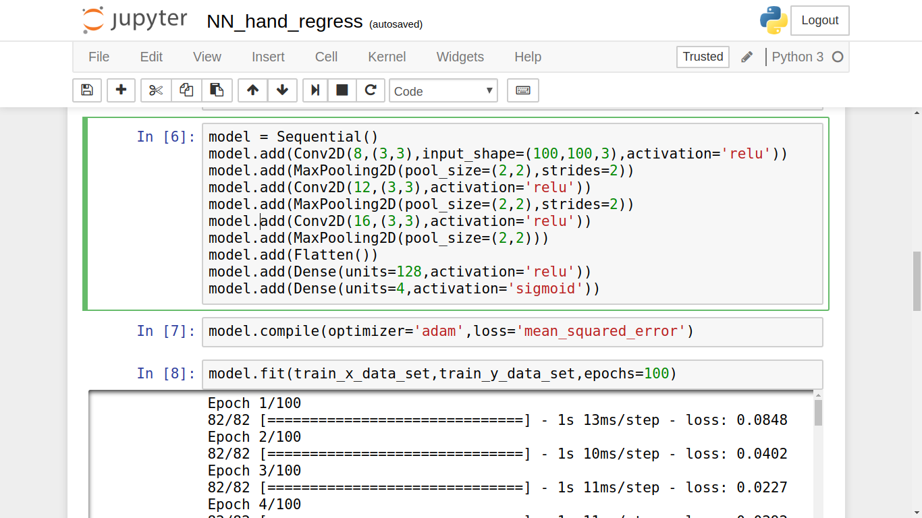
Task: Click the output area scrollbar thumb
Action: (819, 413)
